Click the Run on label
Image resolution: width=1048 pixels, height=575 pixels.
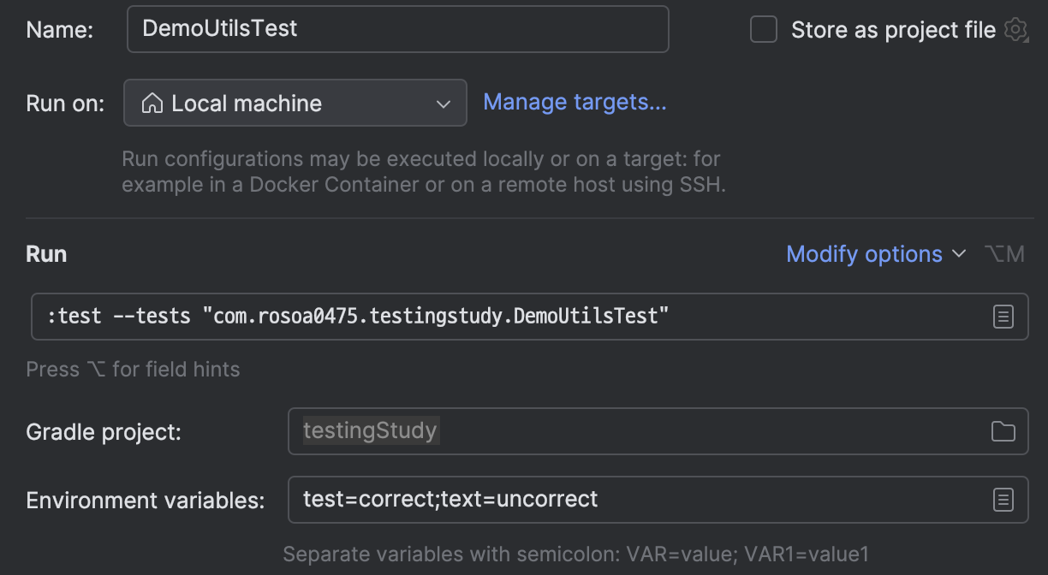(x=65, y=104)
